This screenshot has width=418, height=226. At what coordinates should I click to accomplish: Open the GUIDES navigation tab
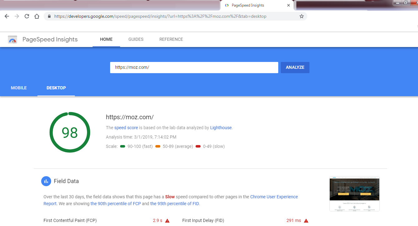(136, 39)
